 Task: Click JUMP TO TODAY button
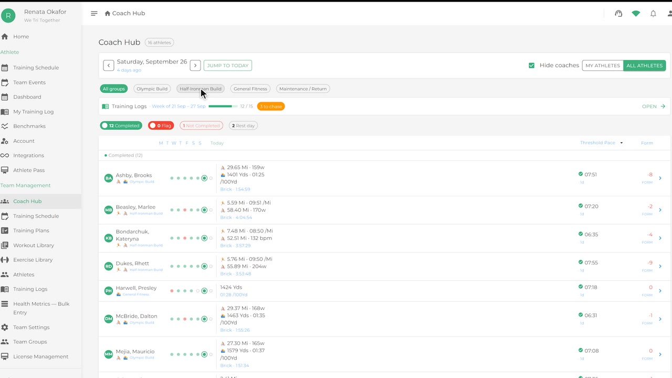(x=228, y=66)
